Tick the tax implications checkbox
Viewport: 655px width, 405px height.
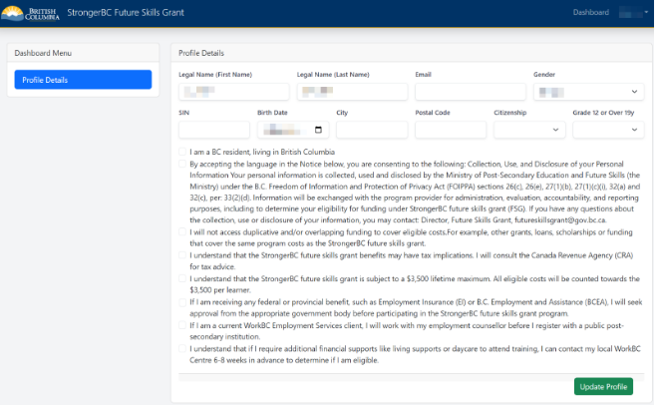[x=182, y=255]
